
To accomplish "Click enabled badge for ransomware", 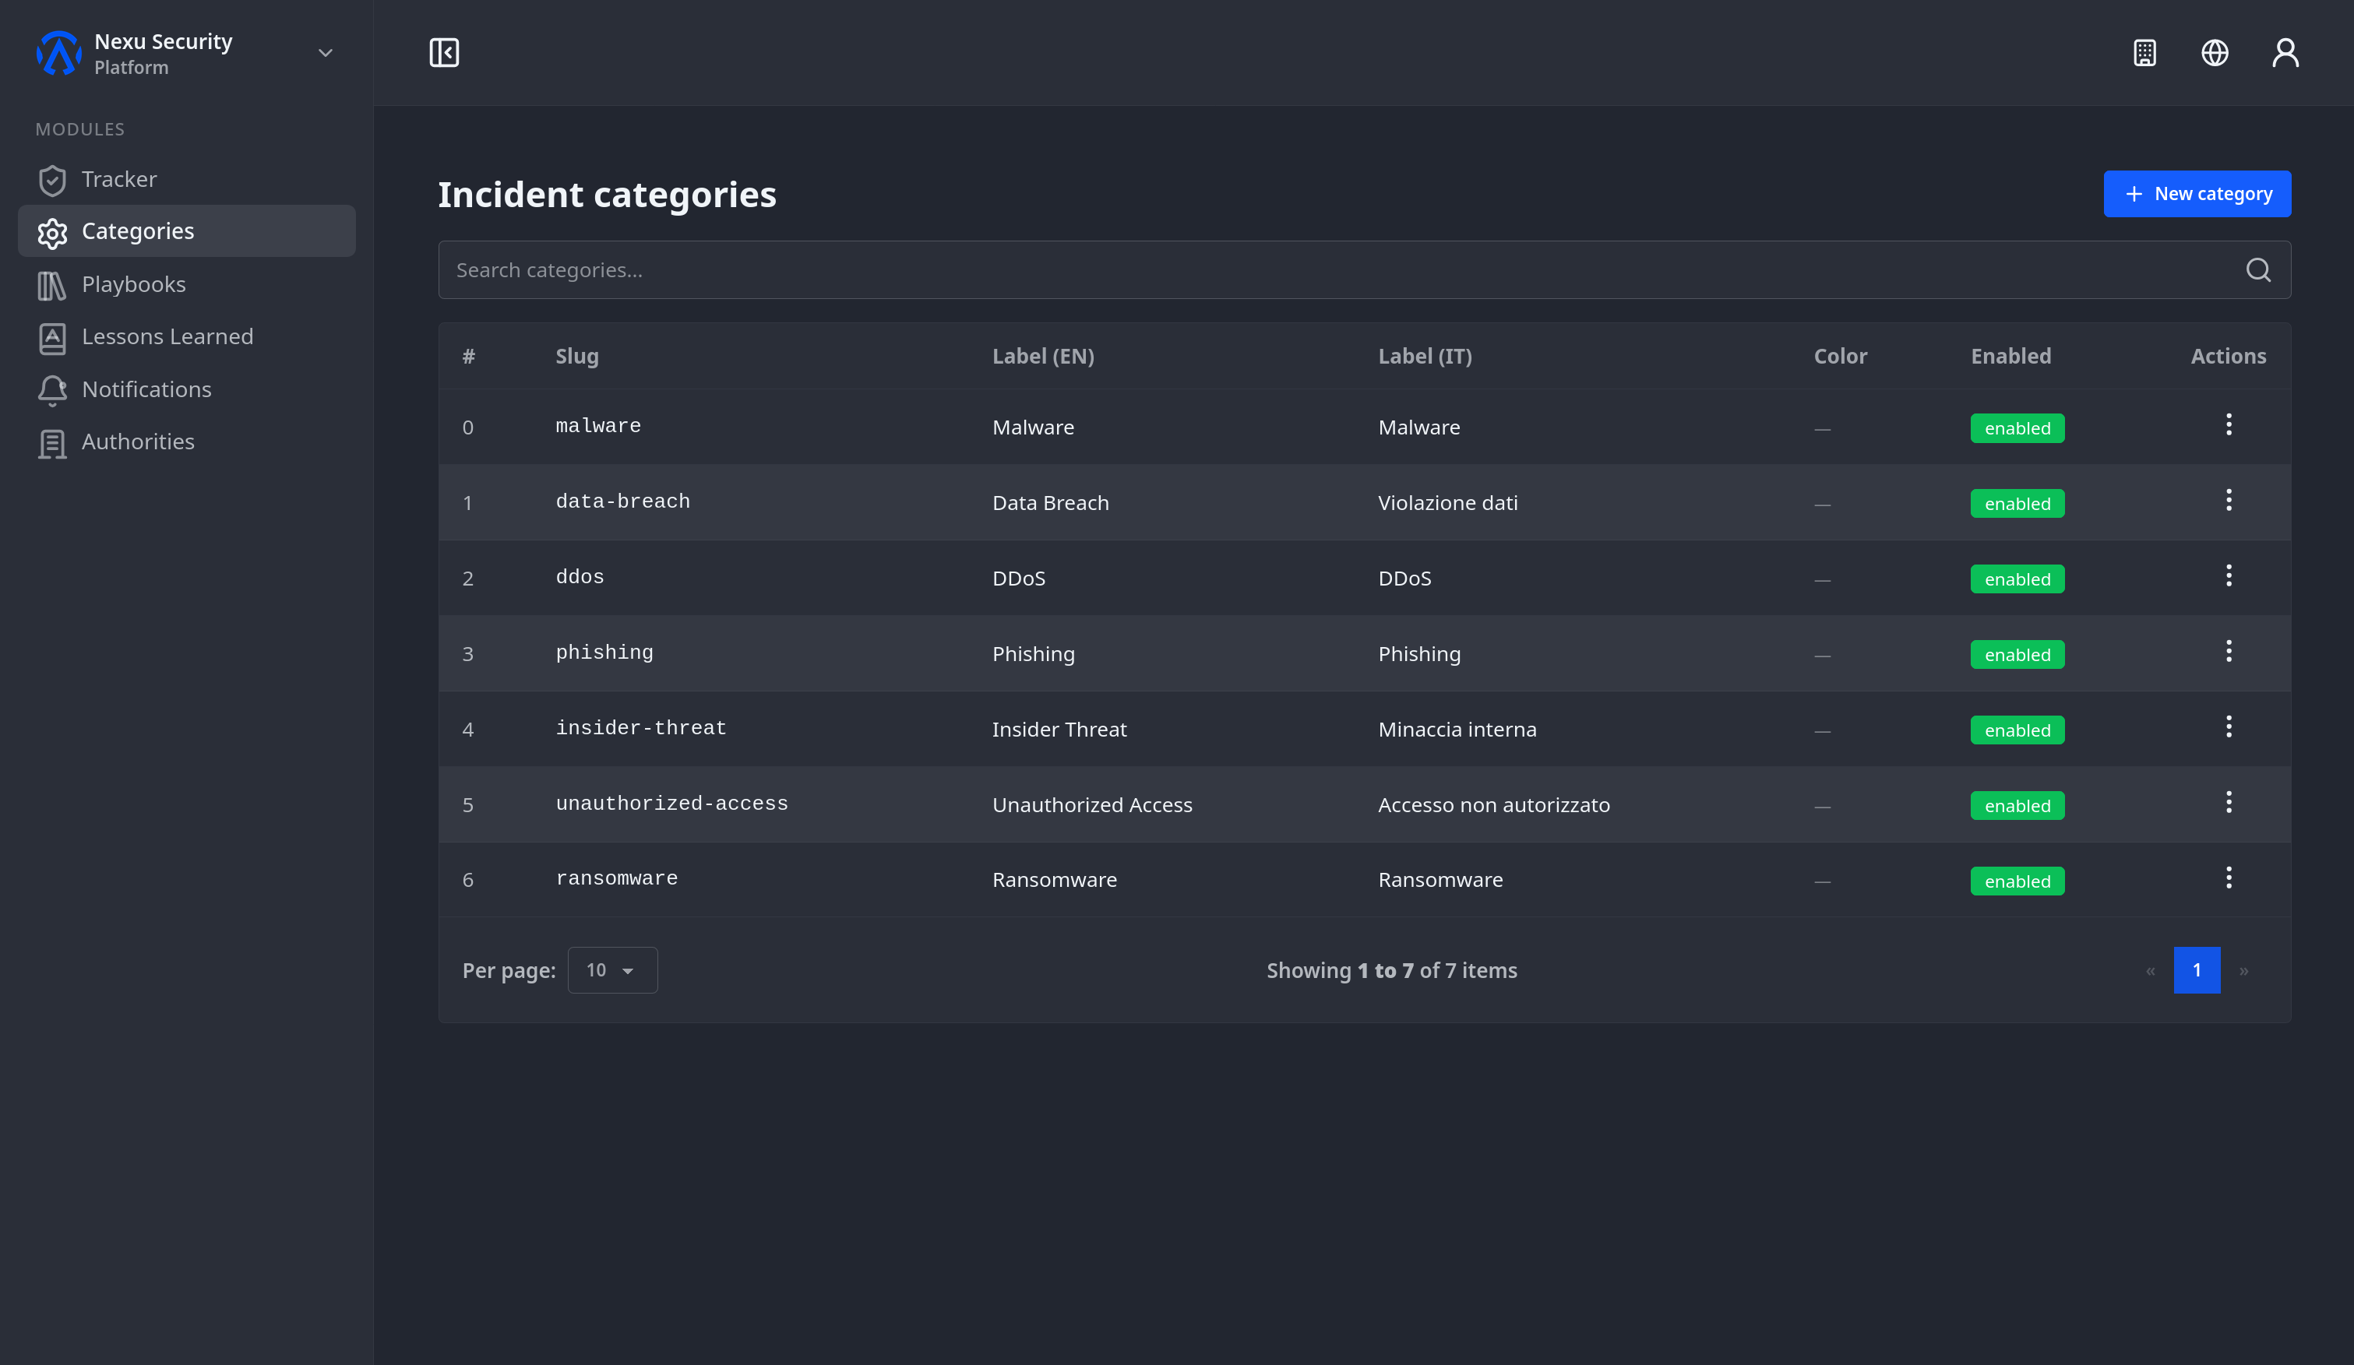I will coord(2017,882).
